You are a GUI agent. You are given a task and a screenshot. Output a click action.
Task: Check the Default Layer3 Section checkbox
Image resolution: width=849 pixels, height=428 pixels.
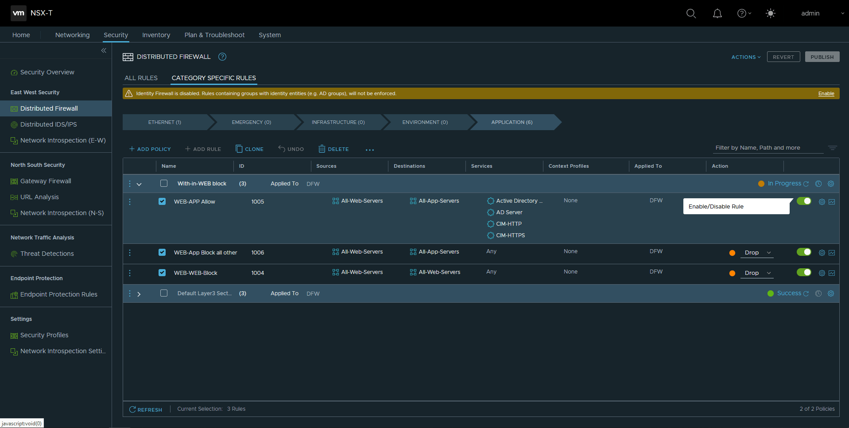tap(164, 293)
